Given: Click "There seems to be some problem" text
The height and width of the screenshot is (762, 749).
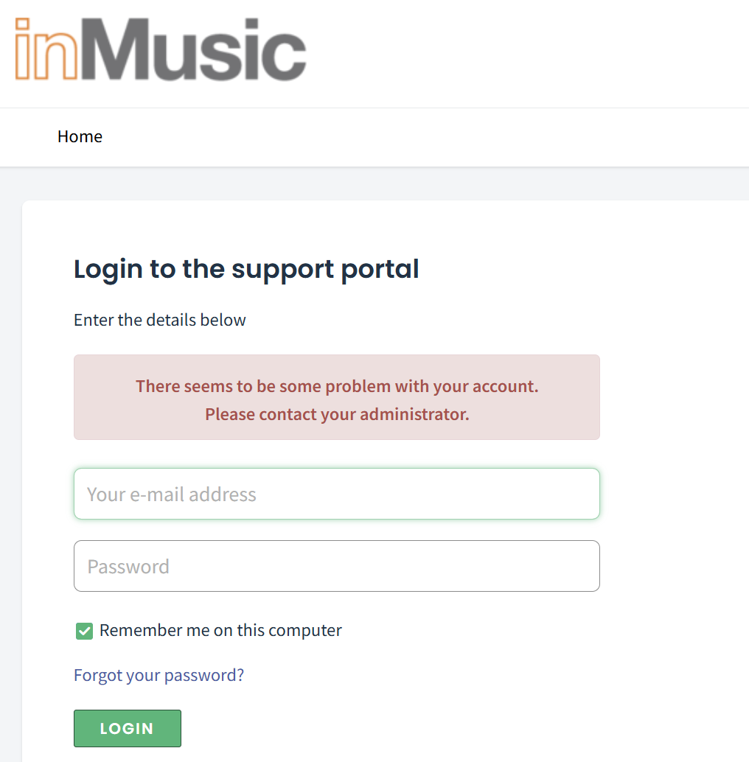Looking at the screenshot, I should [263, 386].
